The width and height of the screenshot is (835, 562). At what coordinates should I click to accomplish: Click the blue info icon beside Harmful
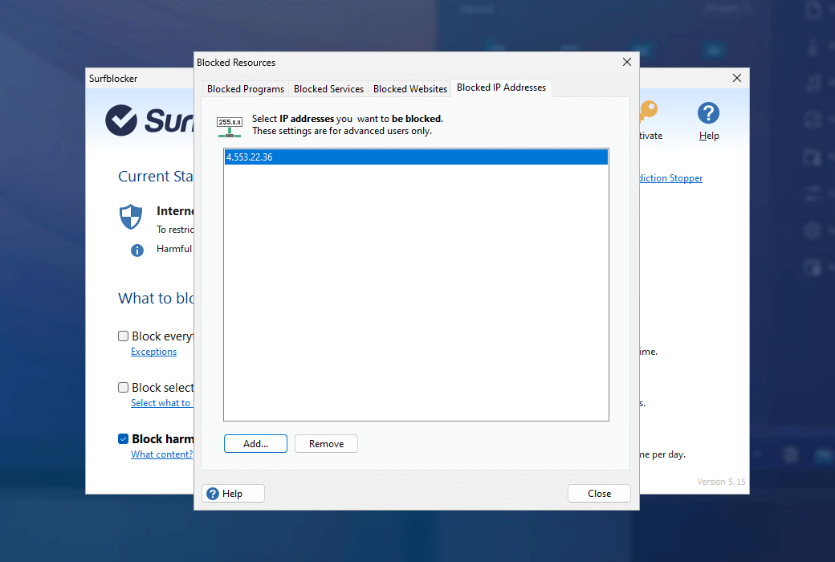[x=136, y=250]
